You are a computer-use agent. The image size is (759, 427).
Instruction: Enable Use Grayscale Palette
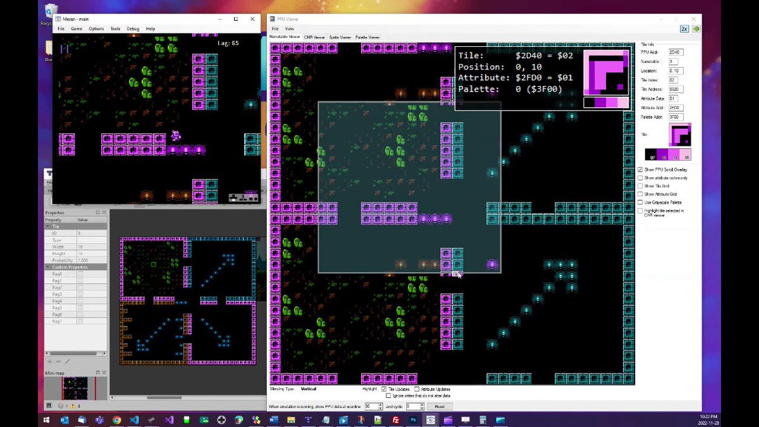tap(640, 202)
